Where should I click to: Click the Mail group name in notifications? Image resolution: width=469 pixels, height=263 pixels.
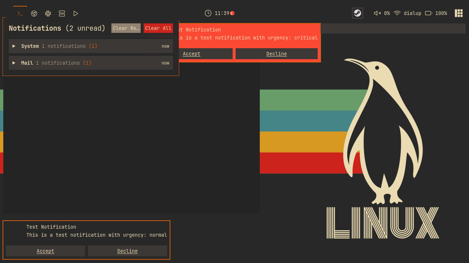point(27,63)
